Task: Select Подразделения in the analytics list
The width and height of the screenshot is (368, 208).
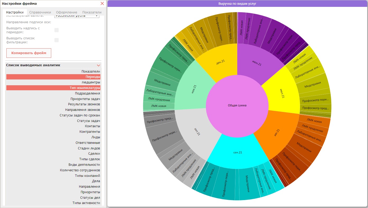Action: coord(53,93)
